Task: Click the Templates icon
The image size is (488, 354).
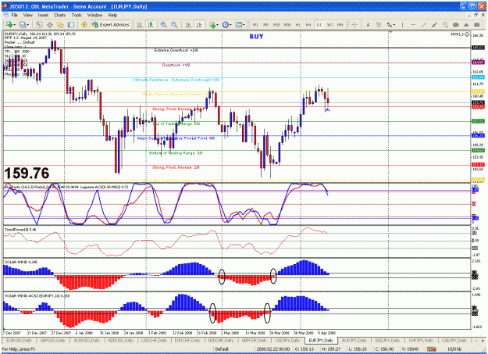Action: click(x=239, y=25)
